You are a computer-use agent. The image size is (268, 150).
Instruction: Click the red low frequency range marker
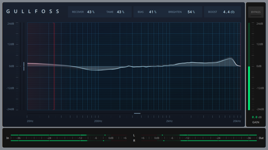coord(54,66)
